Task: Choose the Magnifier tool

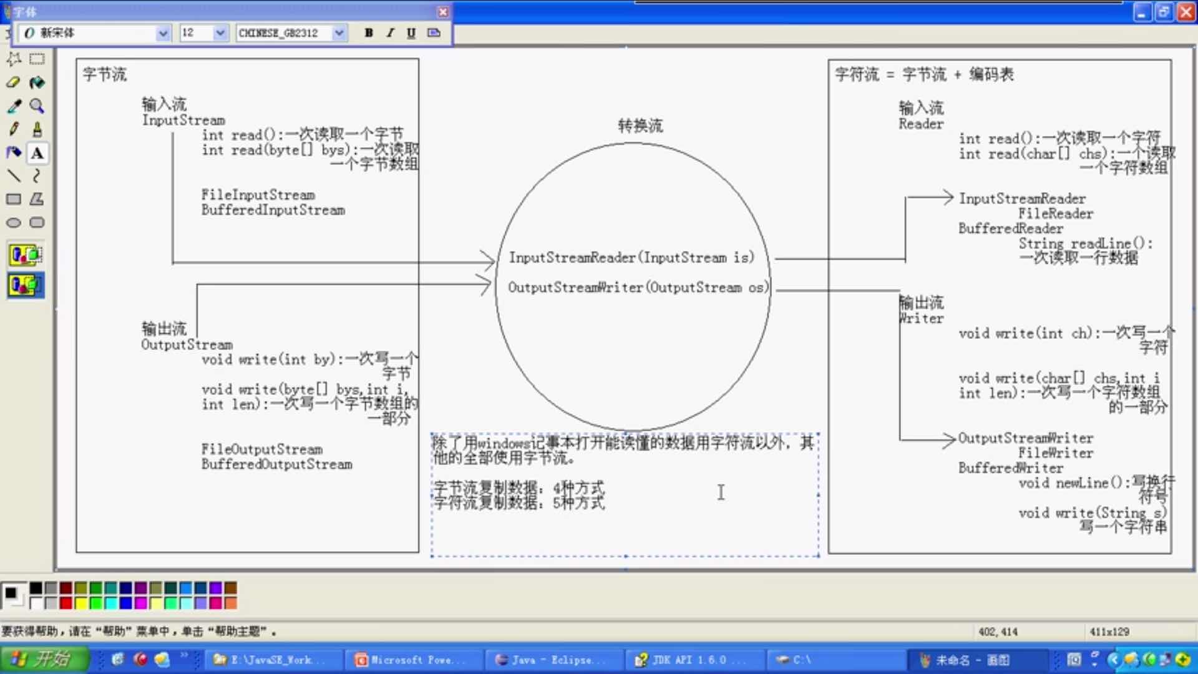Action: [x=37, y=106]
